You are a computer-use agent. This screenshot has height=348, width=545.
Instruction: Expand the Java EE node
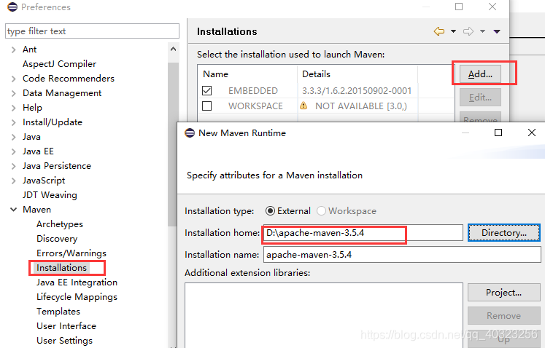tap(14, 151)
